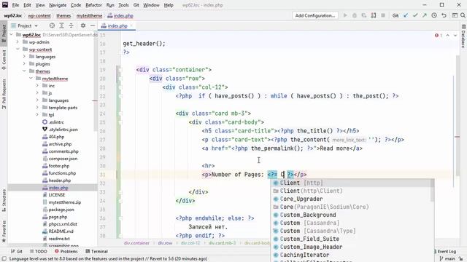
Task: Open the Refactor menu
Action: coord(93,5)
